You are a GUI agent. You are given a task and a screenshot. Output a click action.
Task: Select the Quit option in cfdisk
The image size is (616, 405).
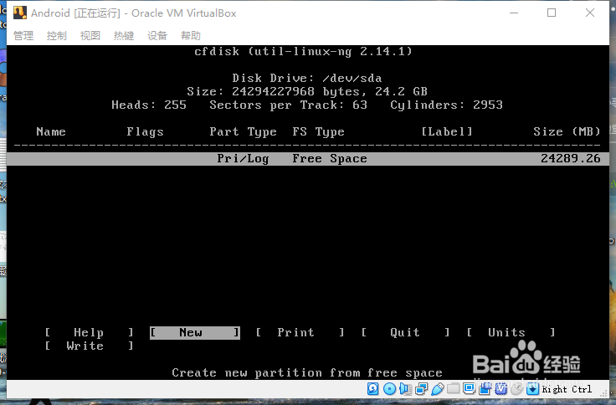pos(405,333)
